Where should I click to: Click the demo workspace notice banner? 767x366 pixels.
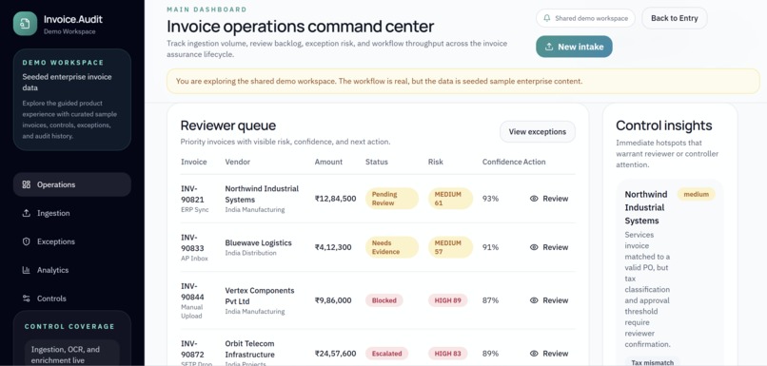tap(463, 81)
